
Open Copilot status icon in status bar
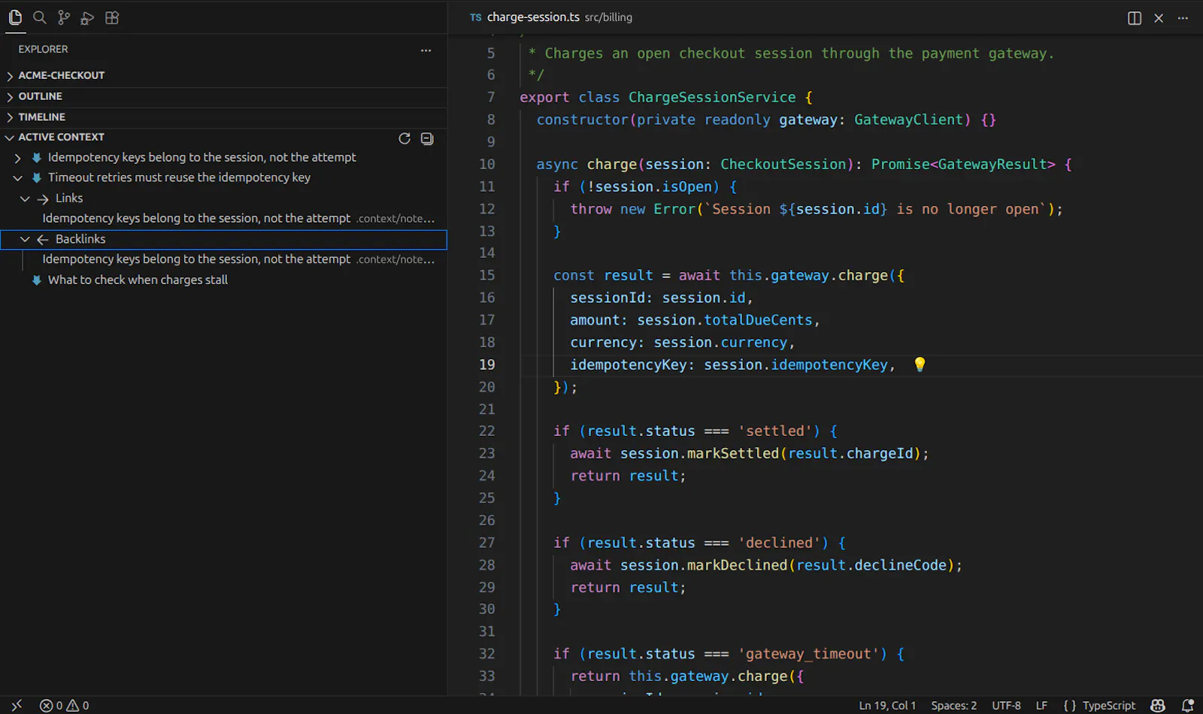click(1158, 705)
